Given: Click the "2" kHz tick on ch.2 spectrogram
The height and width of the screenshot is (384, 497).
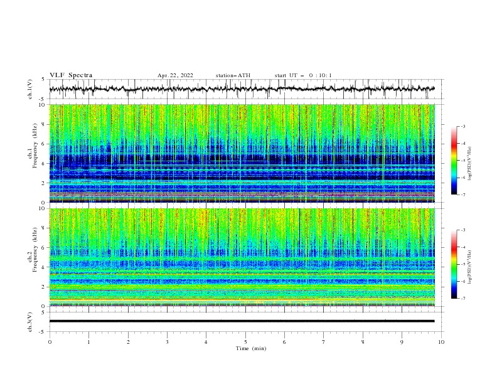Looking at the screenshot, I should tap(44, 287).
